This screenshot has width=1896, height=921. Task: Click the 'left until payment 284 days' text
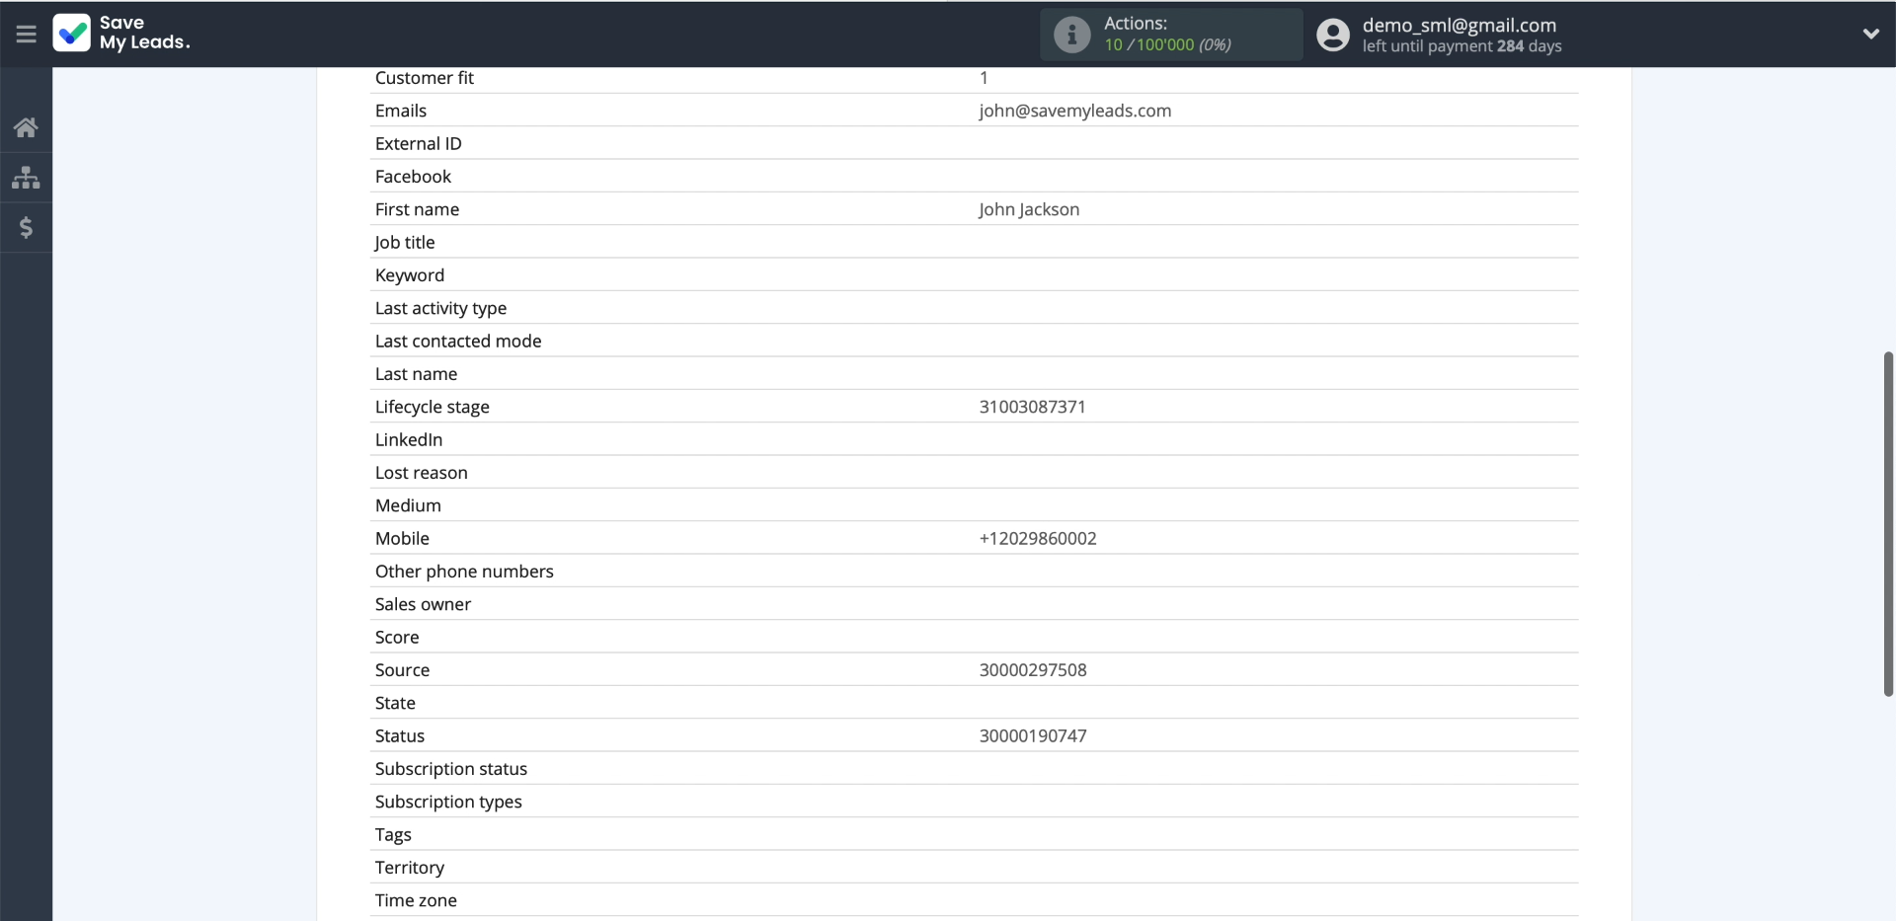coord(1461,46)
